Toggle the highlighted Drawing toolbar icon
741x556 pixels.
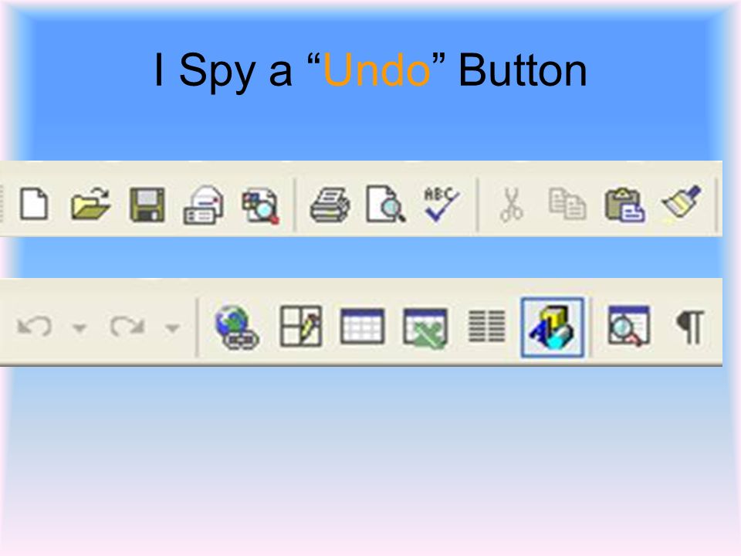[x=552, y=327]
